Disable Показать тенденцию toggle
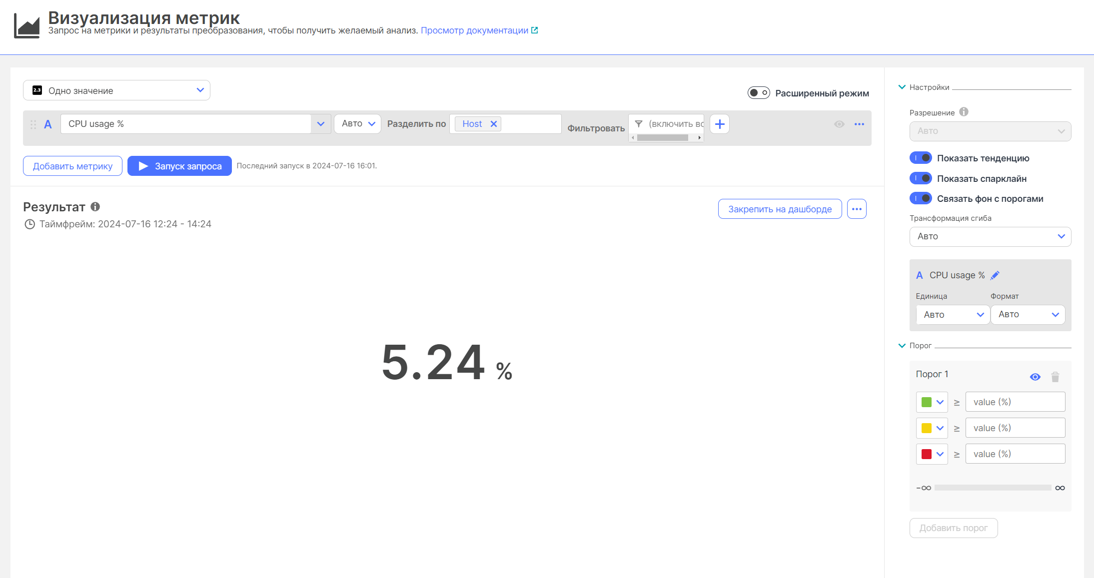The width and height of the screenshot is (1094, 578). click(921, 158)
